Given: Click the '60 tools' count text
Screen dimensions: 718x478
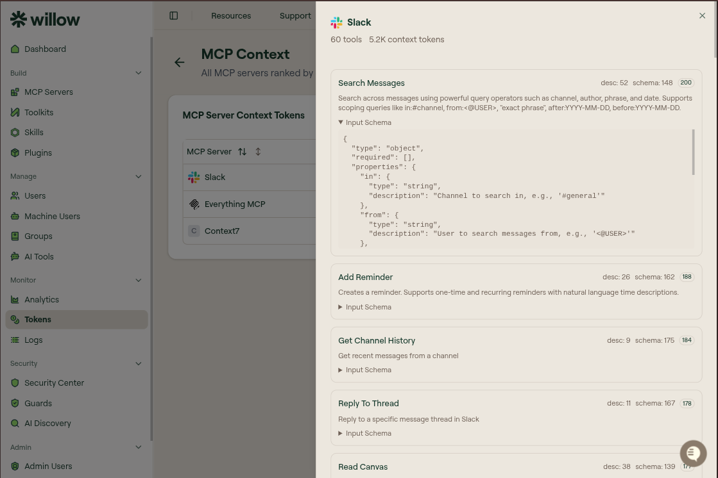Looking at the screenshot, I should pyautogui.click(x=346, y=39).
